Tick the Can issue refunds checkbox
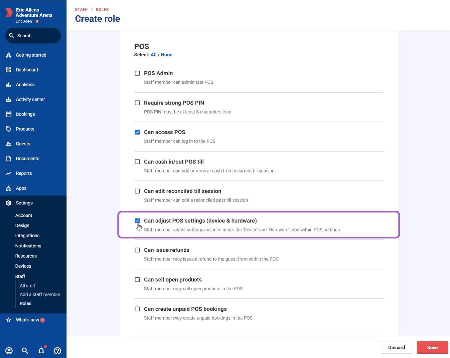Viewport: 450px width, 358px height. pos(137,250)
